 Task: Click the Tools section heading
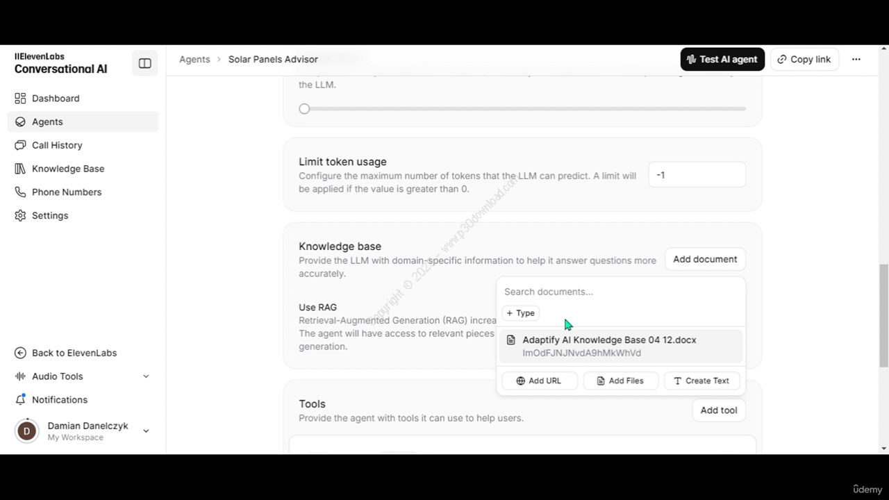coord(312,404)
